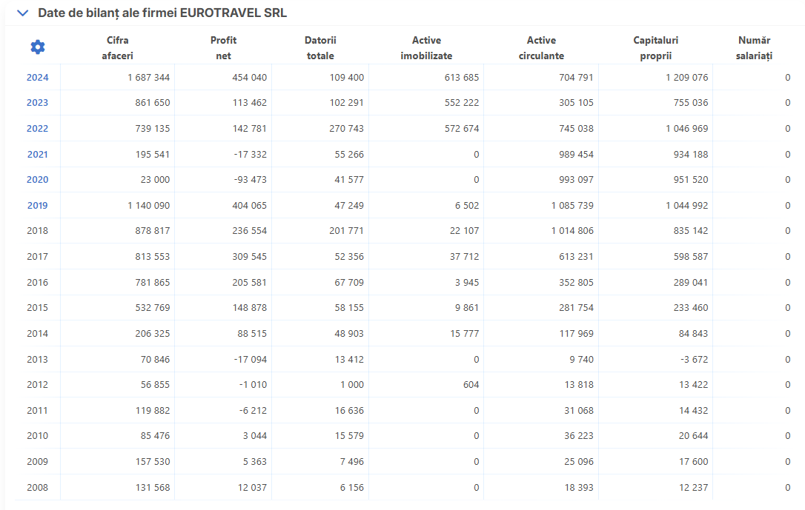
Task: Click the Profit net column header
Action: pyautogui.click(x=223, y=47)
